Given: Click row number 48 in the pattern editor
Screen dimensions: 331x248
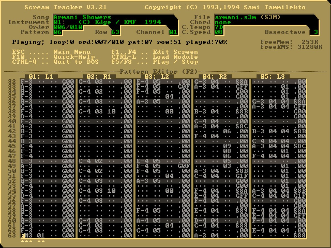Looking at the screenshot, I should (x=12, y=161).
